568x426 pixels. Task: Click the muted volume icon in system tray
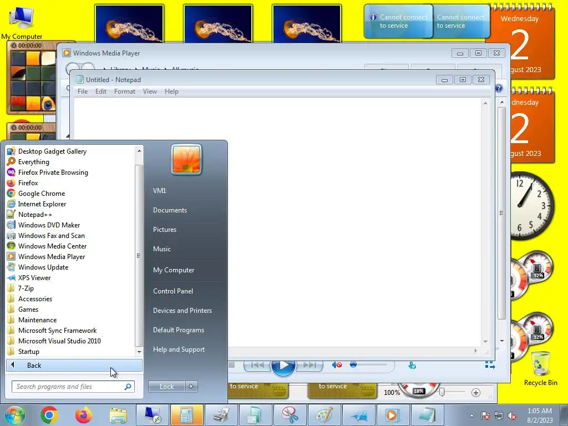tap(512, 416)
